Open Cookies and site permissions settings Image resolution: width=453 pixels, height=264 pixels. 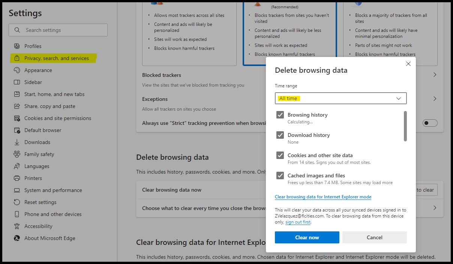point(58,118)
